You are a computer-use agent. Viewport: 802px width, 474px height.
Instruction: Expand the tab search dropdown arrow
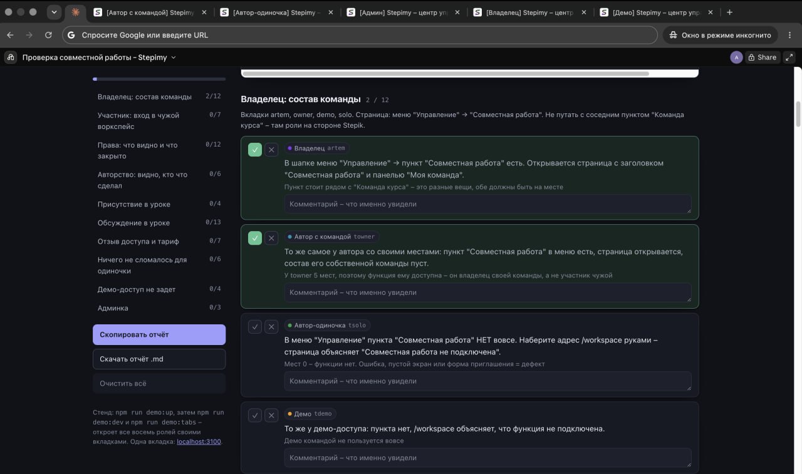click(x=55, y=12)
